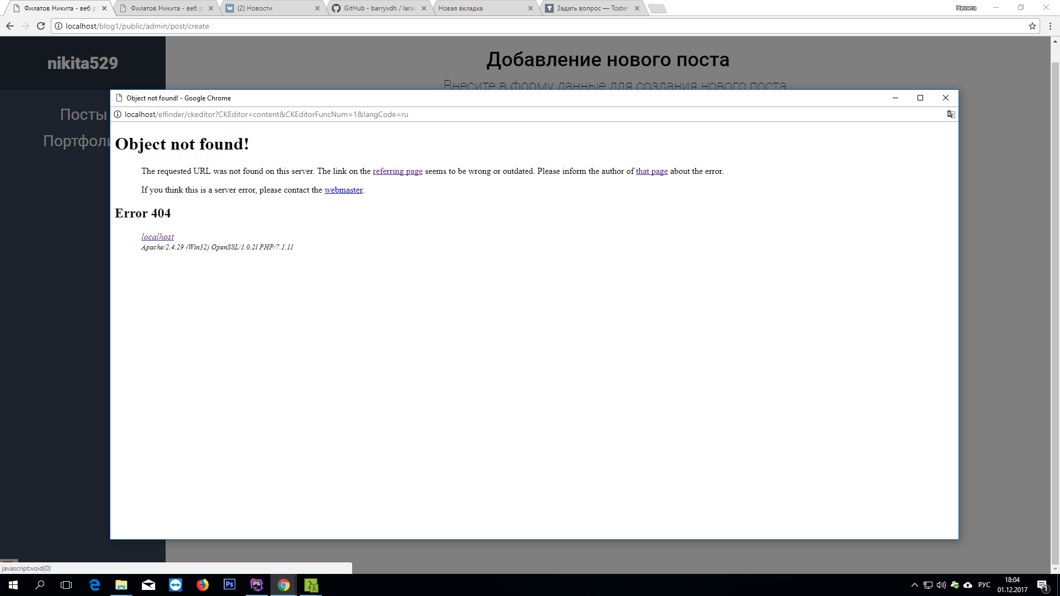Close the Object not found popup window
Viewport: 1060px width, 596px height.
pyautogui.click(x=946, y=98)
